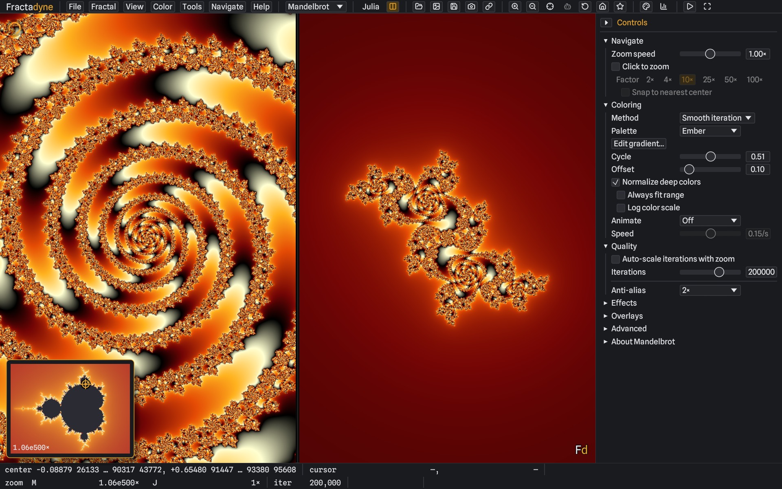Image resolution: width=782 pixels, height=489 pixels.
Task: Enable Log color scale checkbox
Action: [621, 208]
